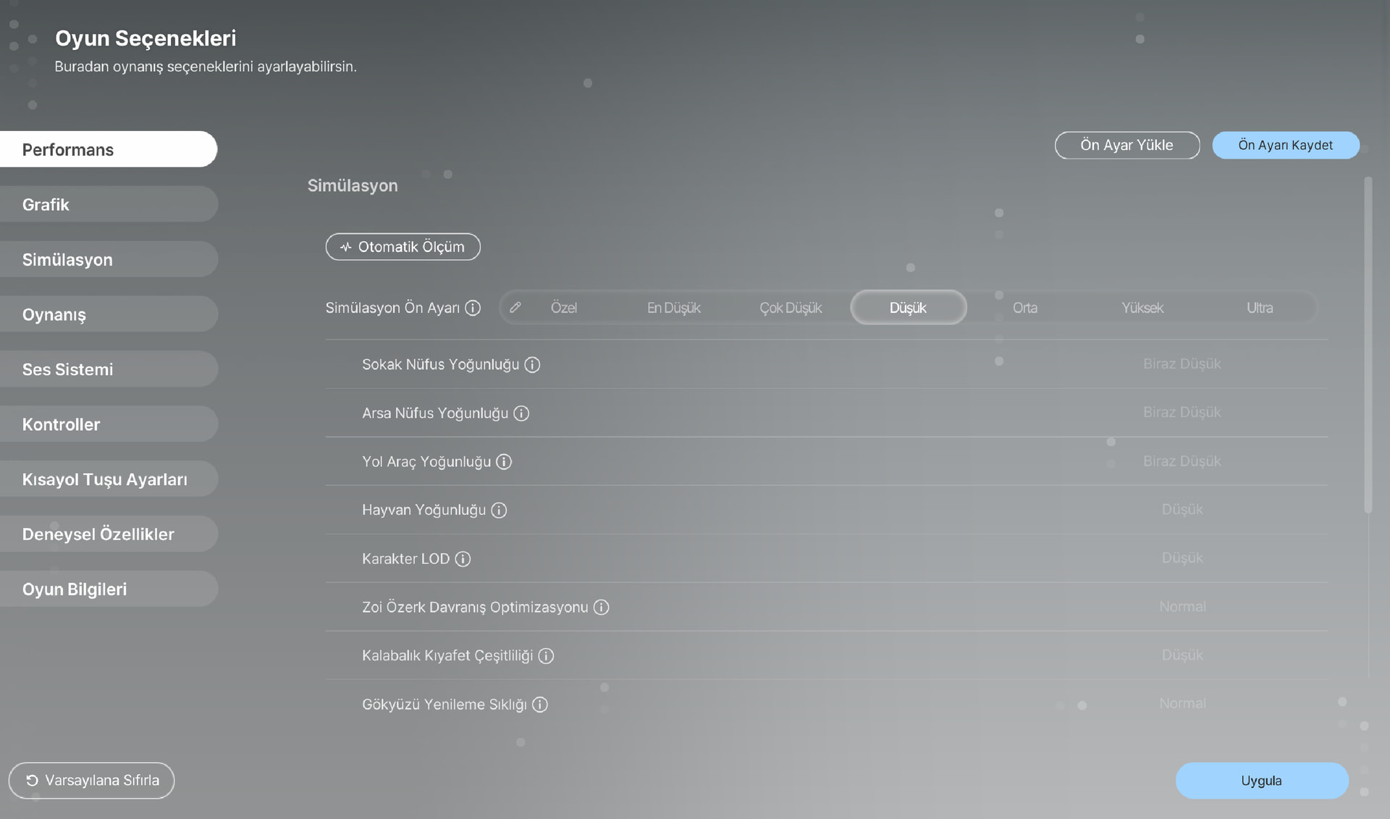Image resolution: width=1390 pixels, height=819 pixels.
Task: Switch to the Simülasyon sidebar tab
Action: click(x=109, y=259)
